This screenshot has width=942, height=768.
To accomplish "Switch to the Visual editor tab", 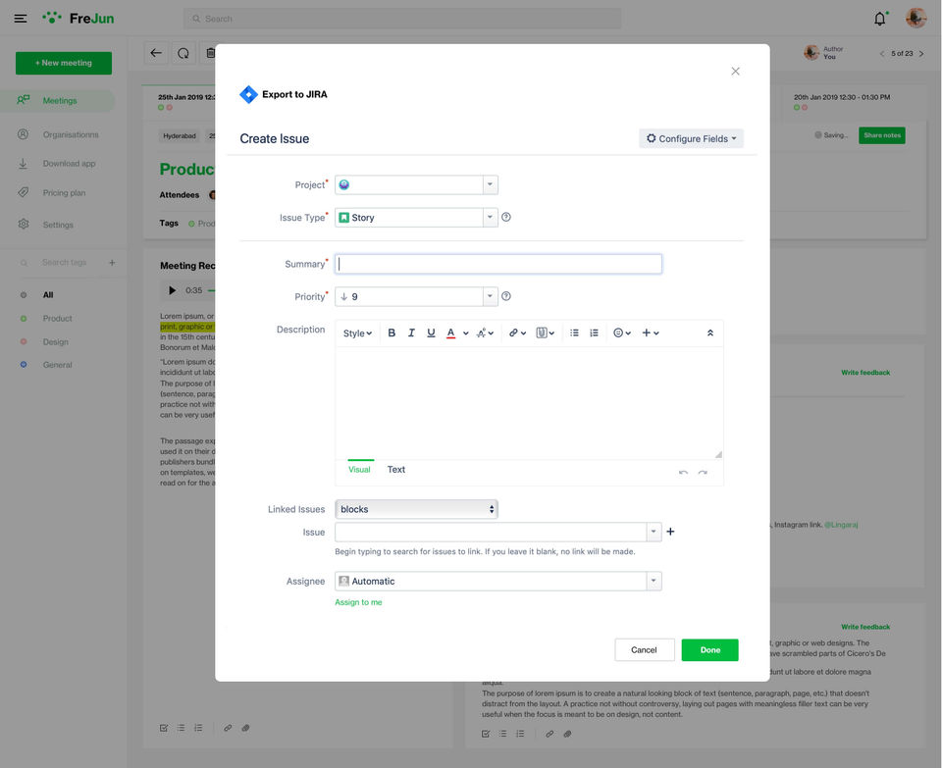I will 359,470.
